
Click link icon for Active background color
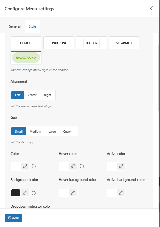point(121,193)
